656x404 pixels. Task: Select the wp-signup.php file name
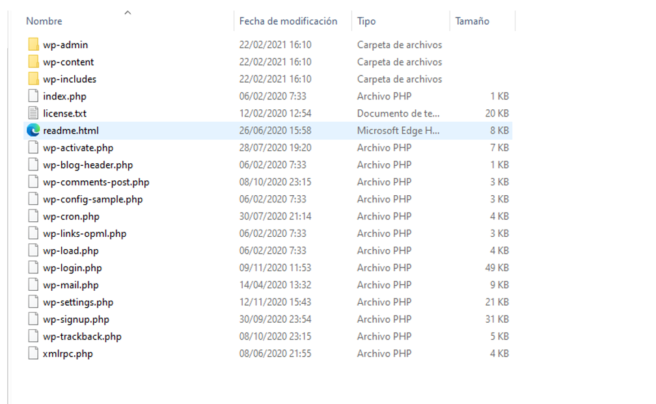(x=75, y=319)
